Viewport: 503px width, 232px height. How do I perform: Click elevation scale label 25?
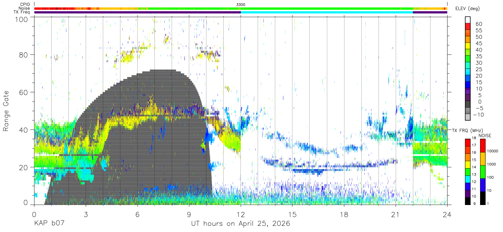478,69
